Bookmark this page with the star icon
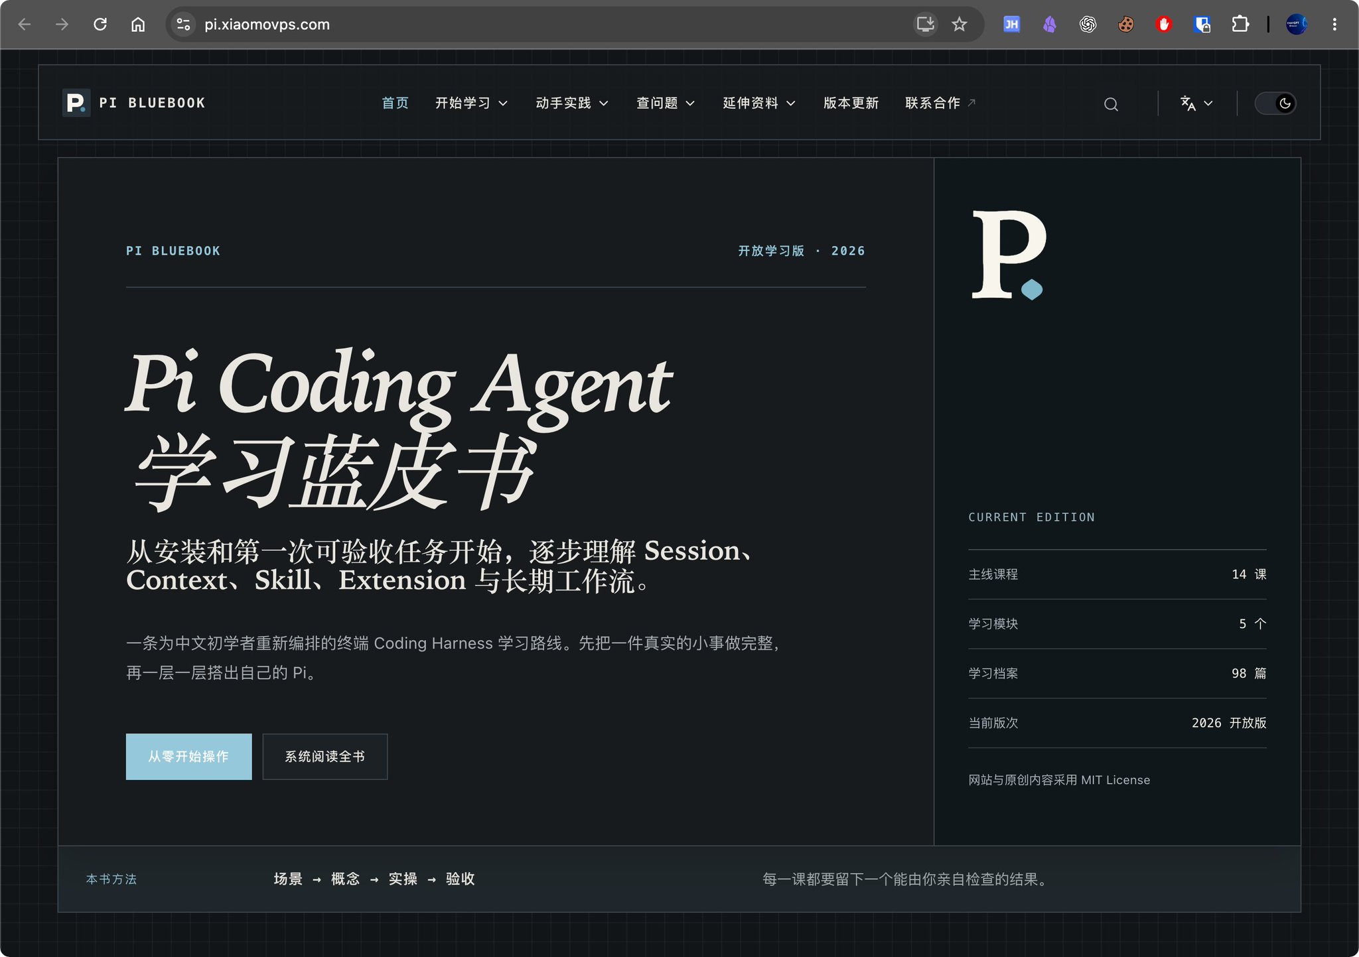1359x957 pixels. coord(960,25)
